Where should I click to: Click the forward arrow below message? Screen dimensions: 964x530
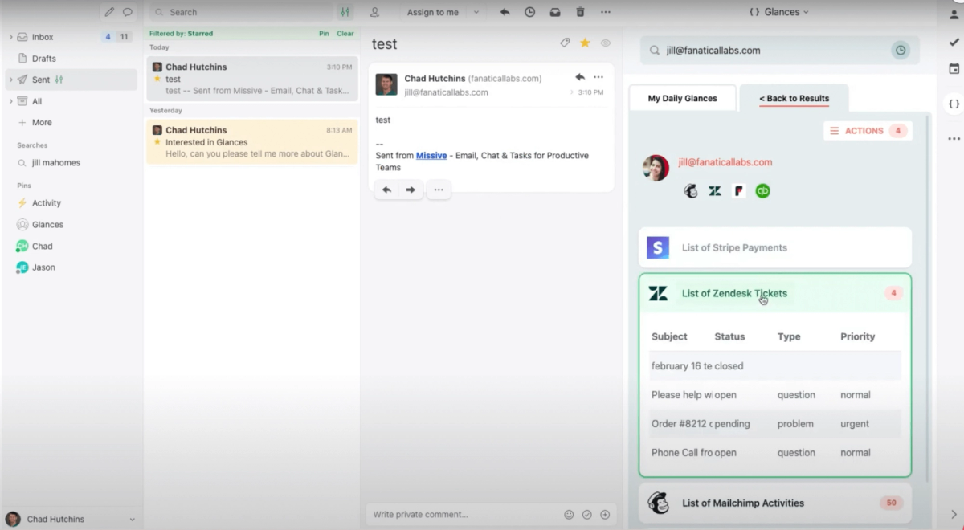pyautogui.click(x=411, y=190)
